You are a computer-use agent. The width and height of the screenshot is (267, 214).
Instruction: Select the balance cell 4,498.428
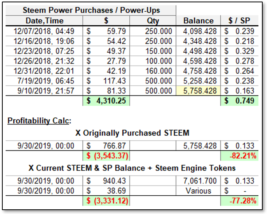pyautogui.click(x=198, y=51)
